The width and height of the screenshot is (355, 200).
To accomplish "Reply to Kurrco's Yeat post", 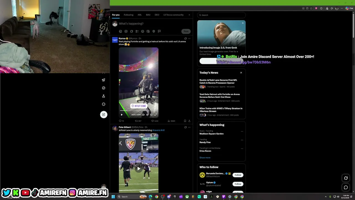I will coord(121,121).
